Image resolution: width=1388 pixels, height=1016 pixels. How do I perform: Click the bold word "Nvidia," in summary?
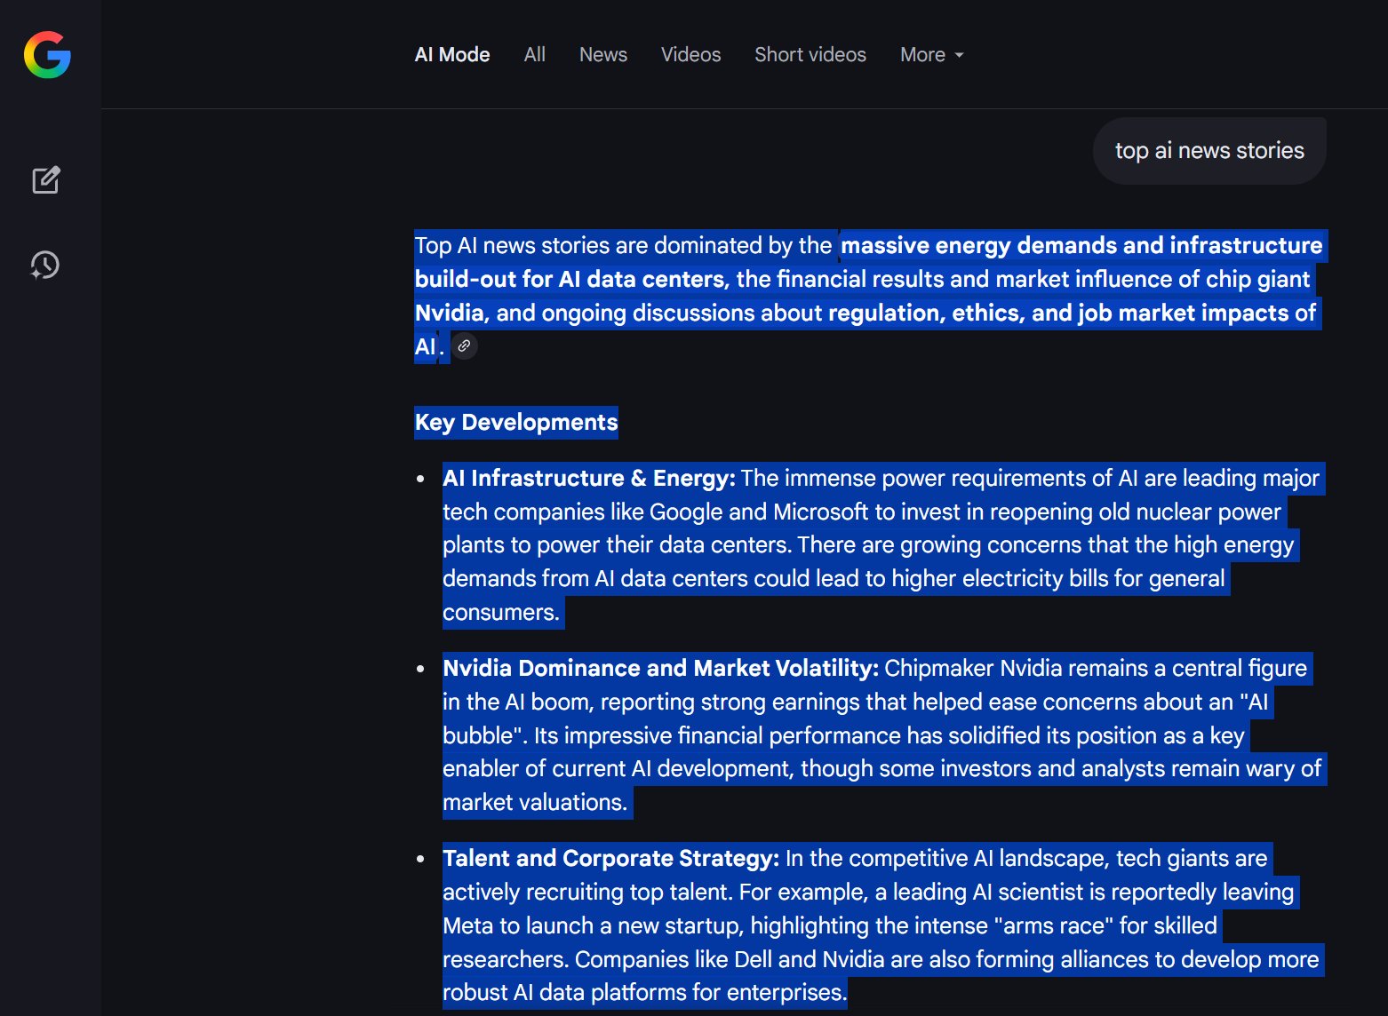pos(451,314)
